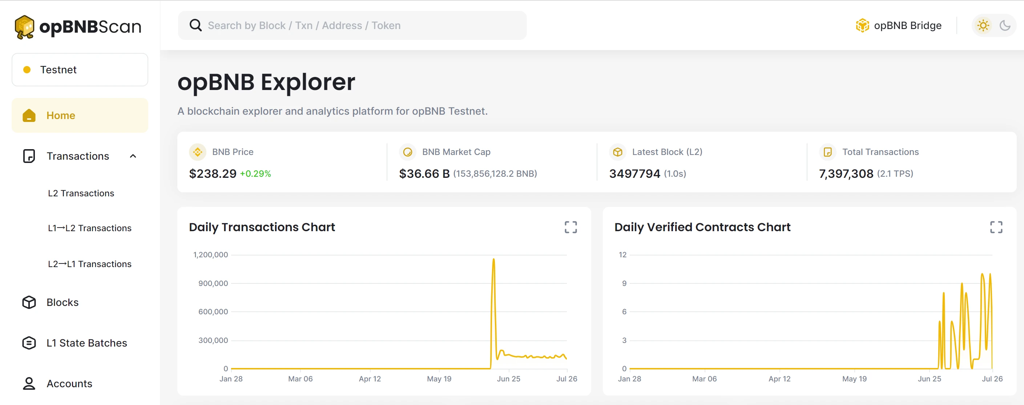Open the Blocks menu item
Viewport: 1024px width, 405px height.
tap(80, 303)
